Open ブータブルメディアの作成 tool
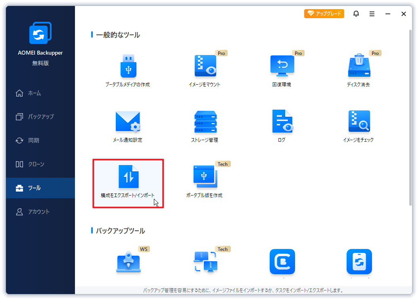418x300 pixels. pos(128,71)
